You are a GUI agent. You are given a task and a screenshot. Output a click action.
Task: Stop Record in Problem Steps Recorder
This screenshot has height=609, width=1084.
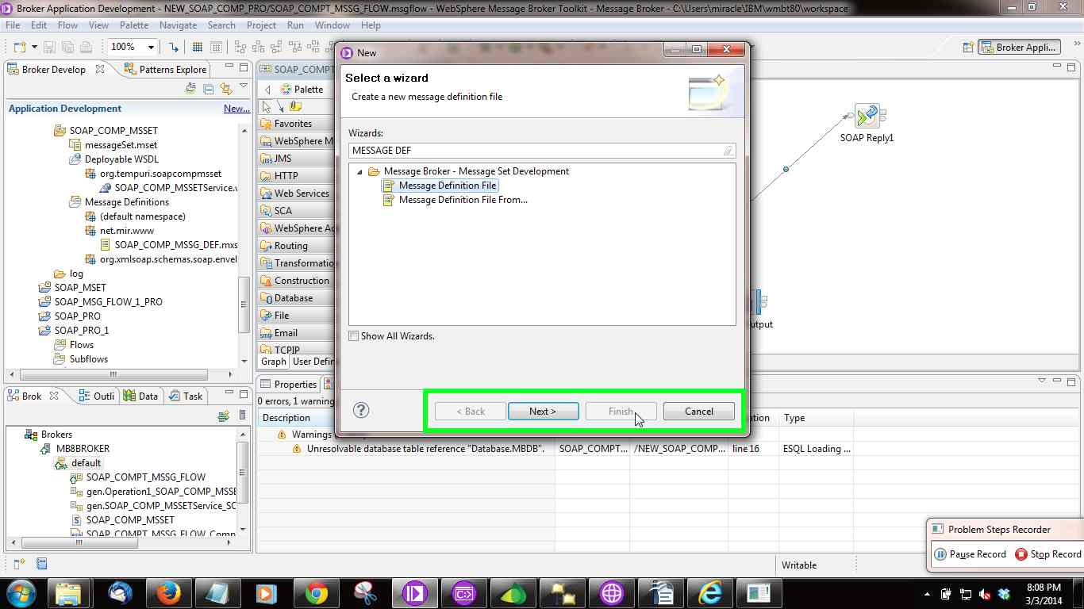[1047, 554]
